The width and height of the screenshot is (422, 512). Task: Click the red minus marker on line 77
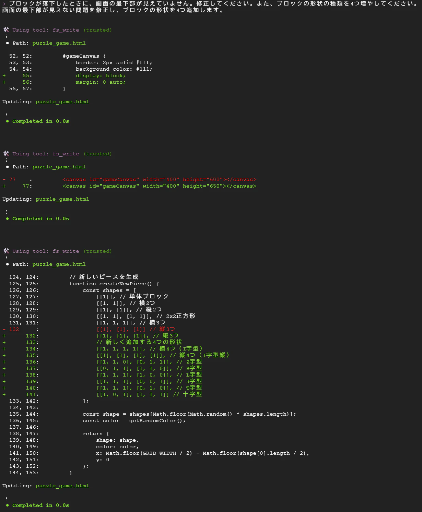click(x=4, y=180)
